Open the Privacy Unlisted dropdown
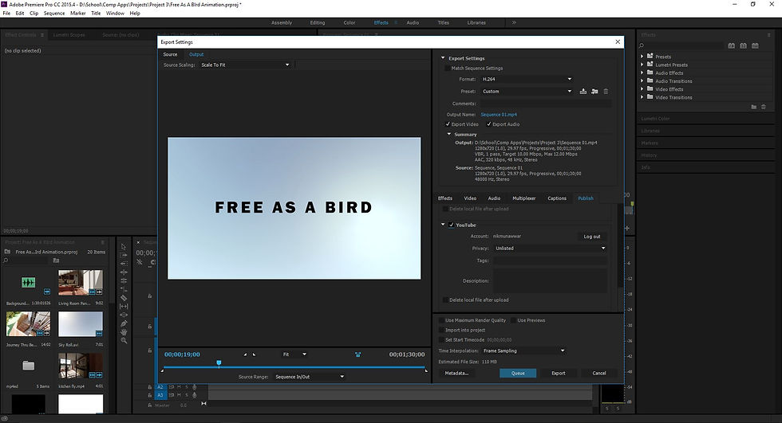This screenshot has height=423, width=782. 550,249
